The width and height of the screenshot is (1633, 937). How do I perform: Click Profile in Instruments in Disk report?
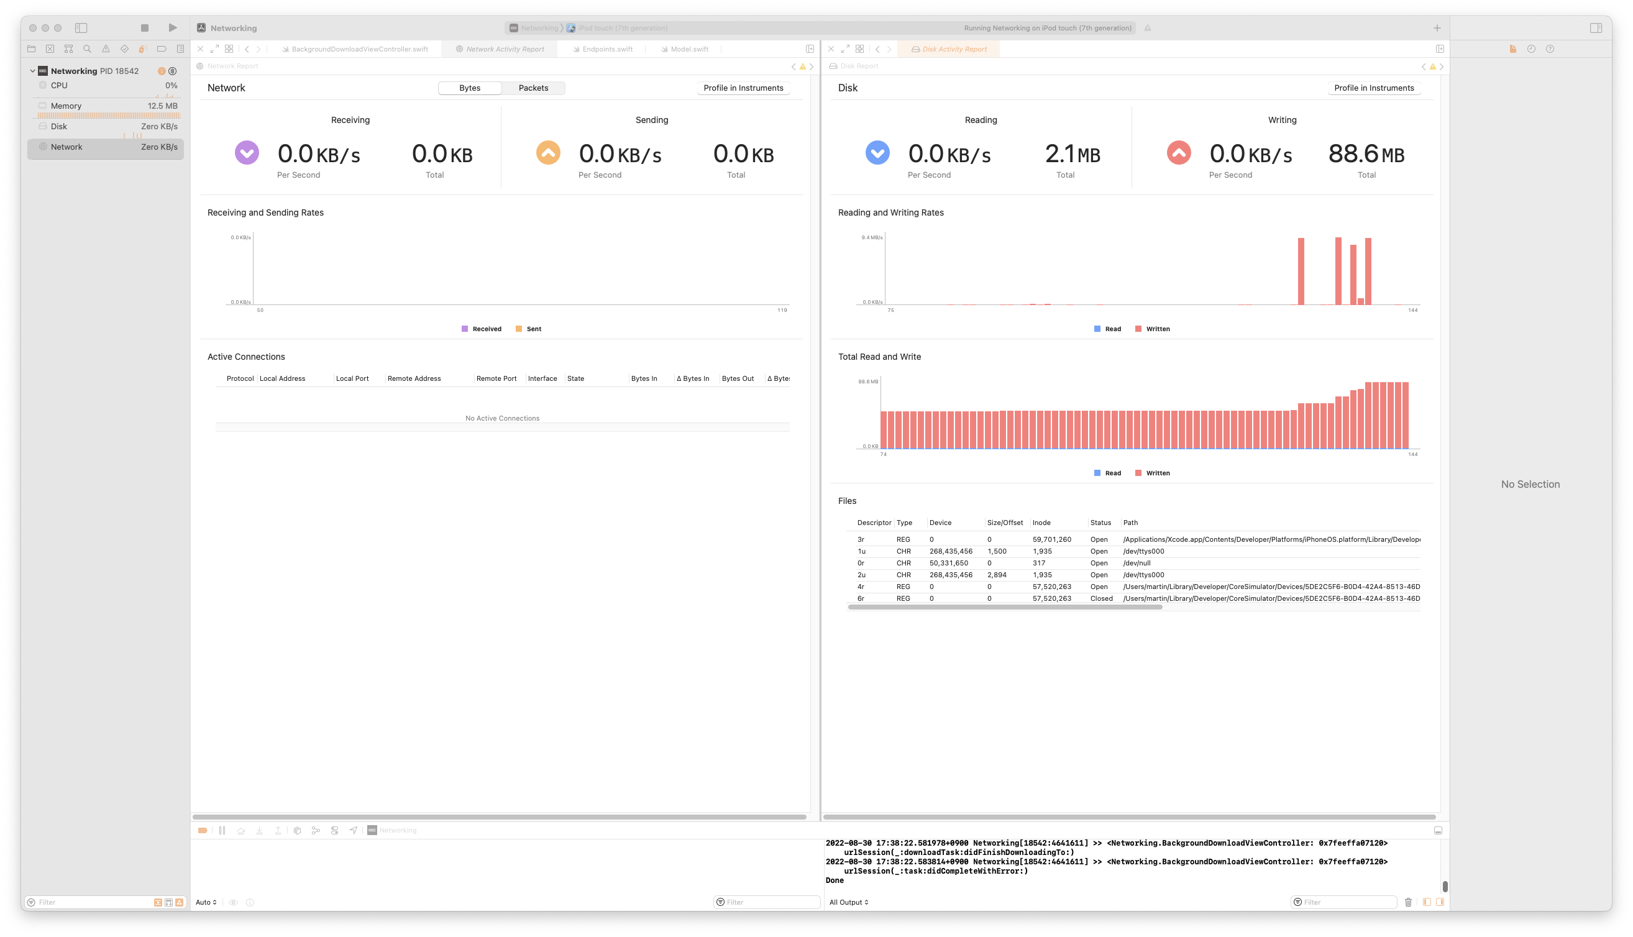[1374, 88]
